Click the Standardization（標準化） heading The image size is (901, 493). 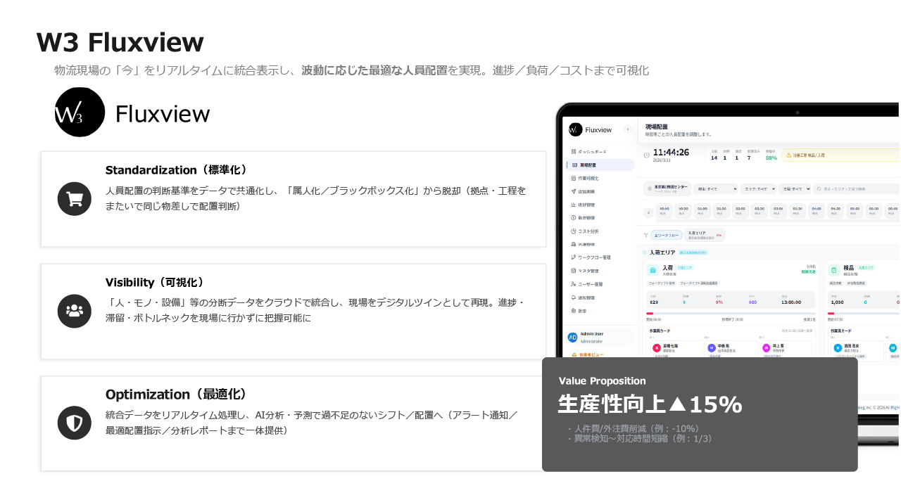click(x=176, y=169)
